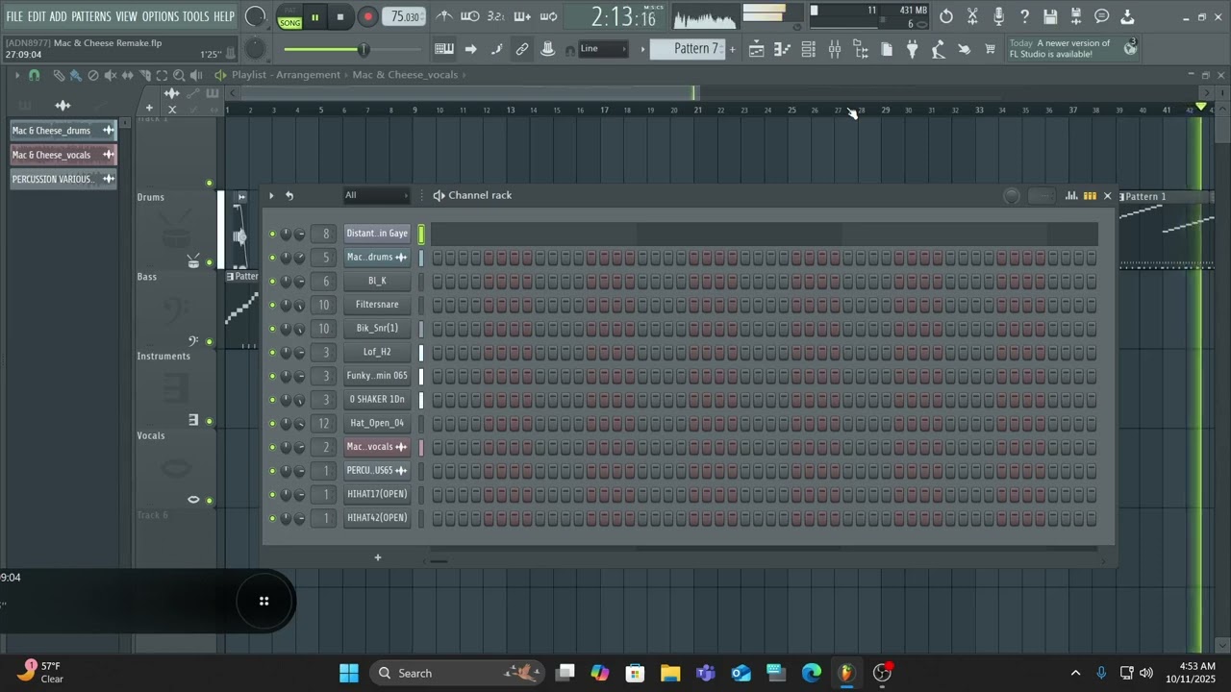Open the PATTERNS menu
Viewport: 1231px width, 692px height.
click(91, 16)
